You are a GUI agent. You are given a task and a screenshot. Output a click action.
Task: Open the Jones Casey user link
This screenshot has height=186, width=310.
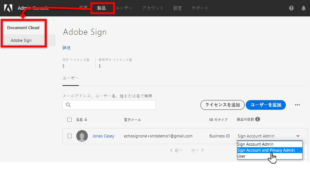click(103, 136)
